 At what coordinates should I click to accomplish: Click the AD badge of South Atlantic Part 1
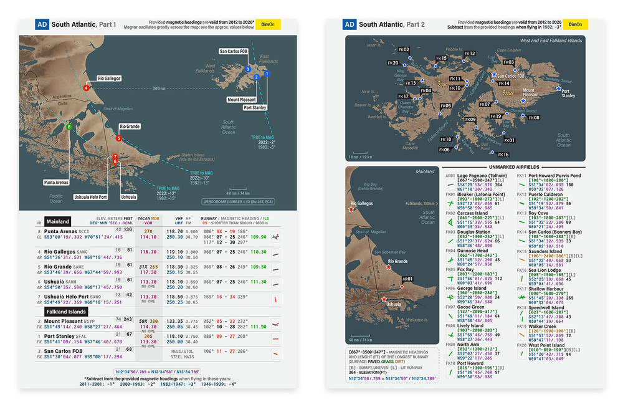click(42, 24)
